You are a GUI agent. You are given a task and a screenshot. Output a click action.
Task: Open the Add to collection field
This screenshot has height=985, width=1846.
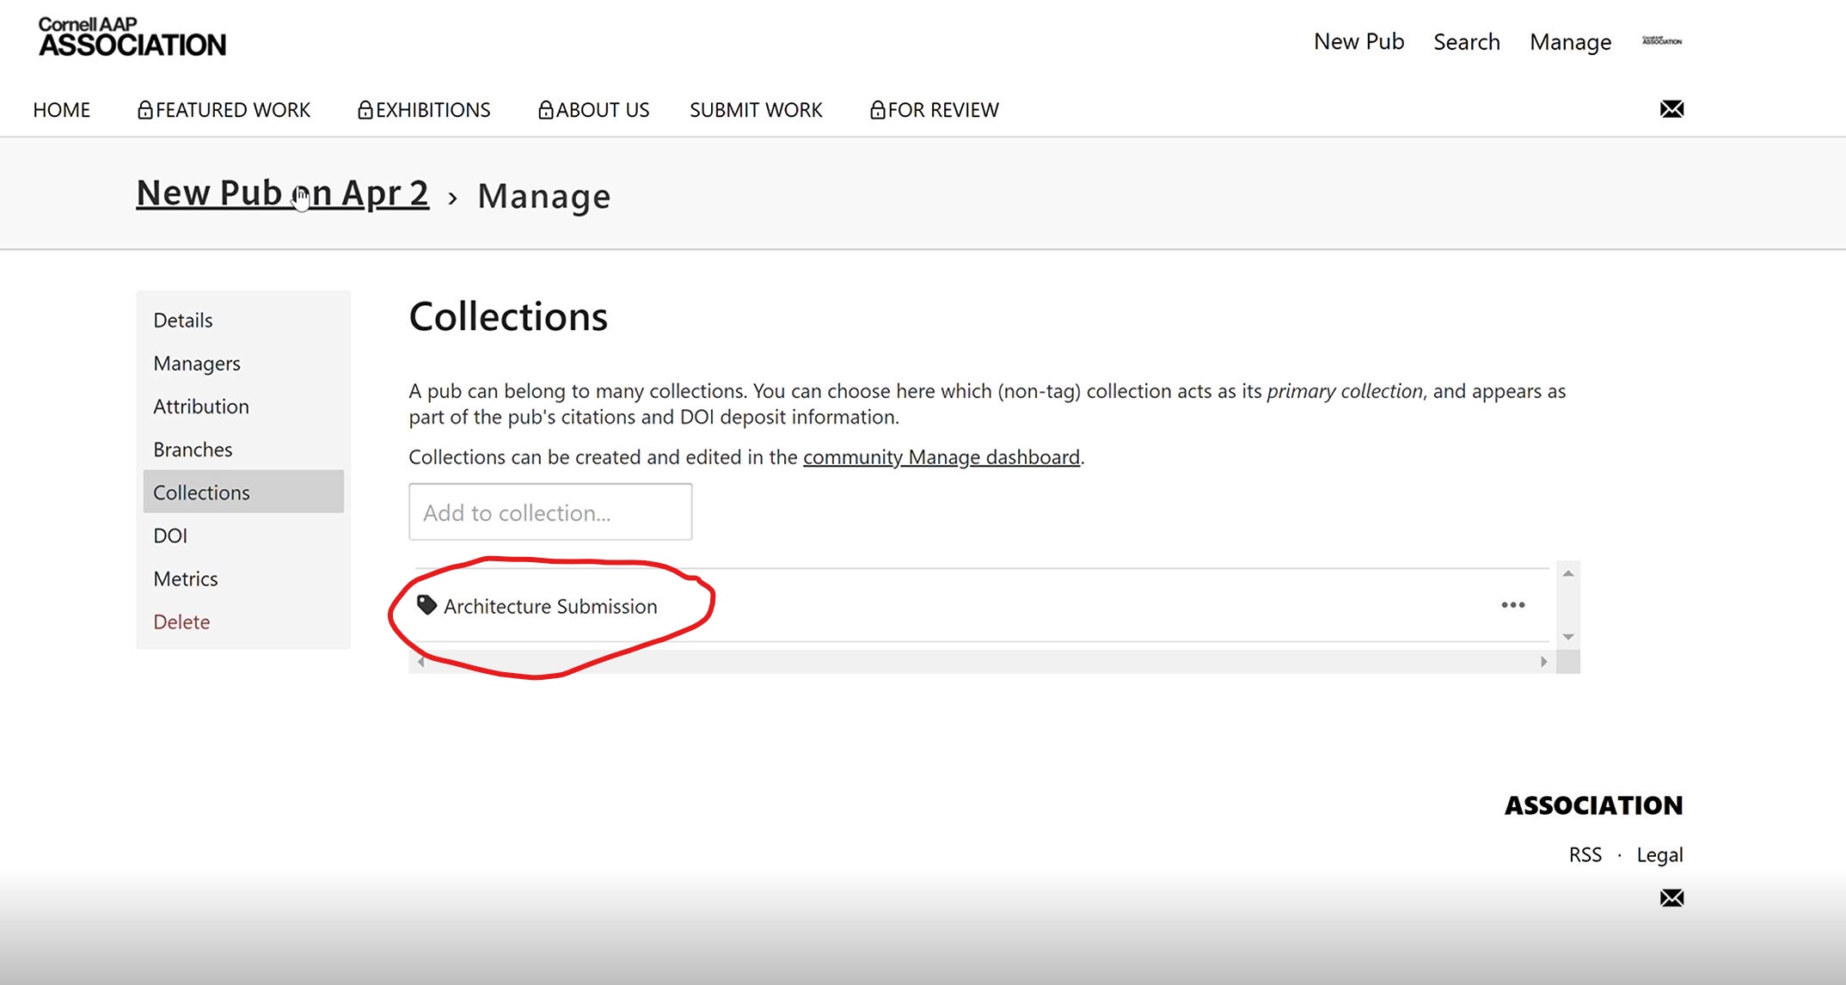click(549, 511)
